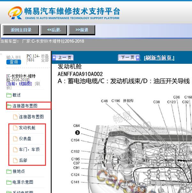Return to main directory with 返回主目录
This screenshot has height=193, width=192.
(x=21, y=30)
